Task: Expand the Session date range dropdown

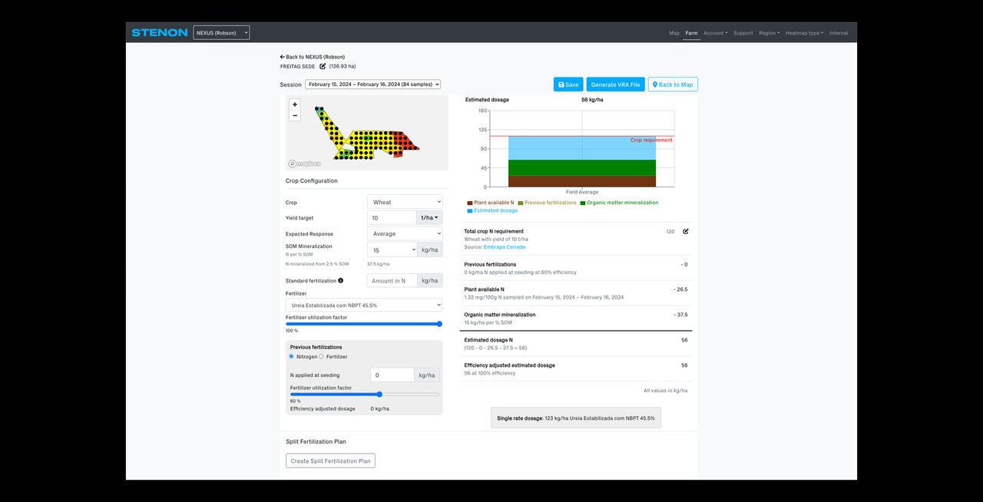Action: [372, 84]
